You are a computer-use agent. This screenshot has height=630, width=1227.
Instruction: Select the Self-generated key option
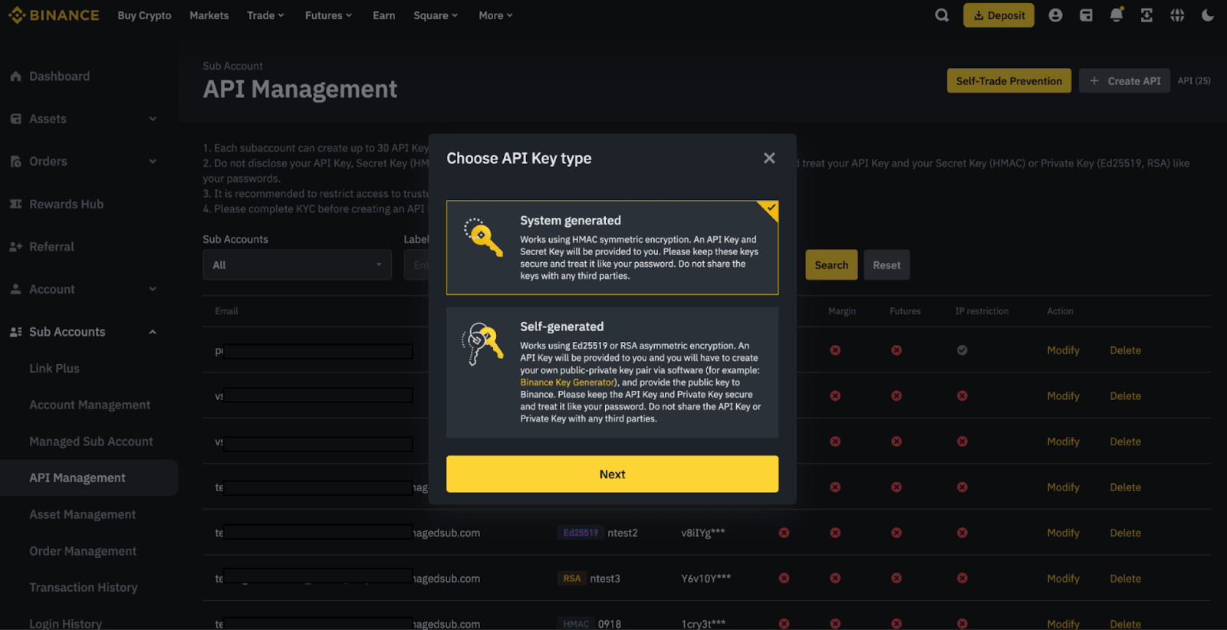612,372
